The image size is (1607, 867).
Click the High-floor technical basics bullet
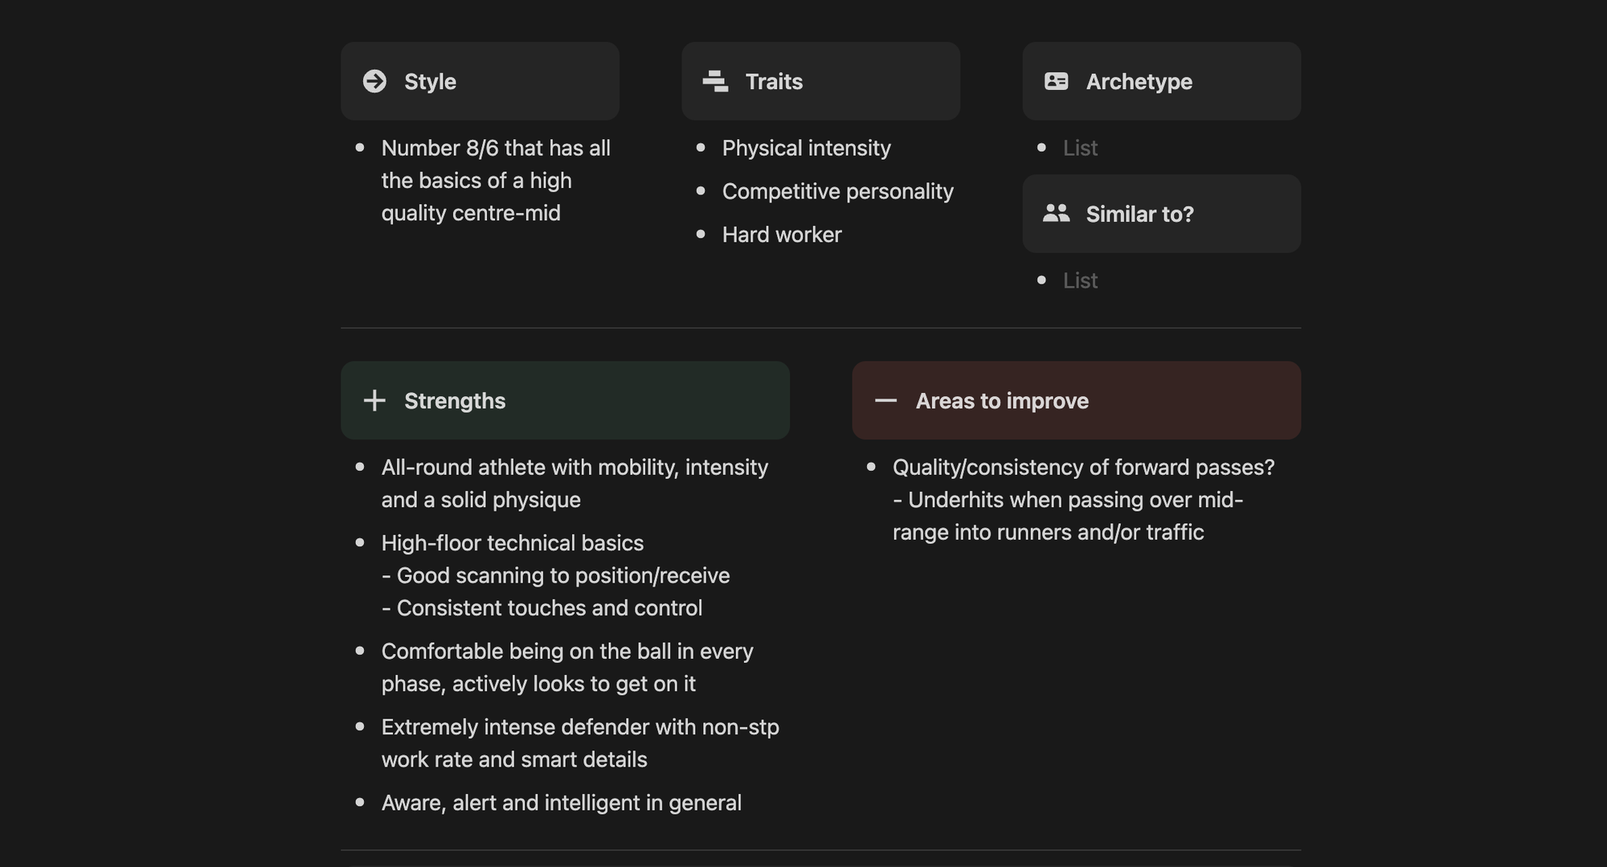click(x=513, y=542)
